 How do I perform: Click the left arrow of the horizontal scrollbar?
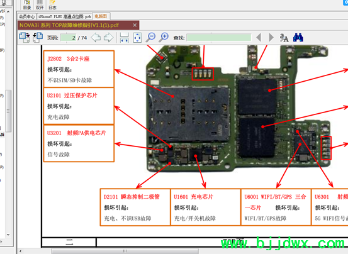click(x=20, y=251)
